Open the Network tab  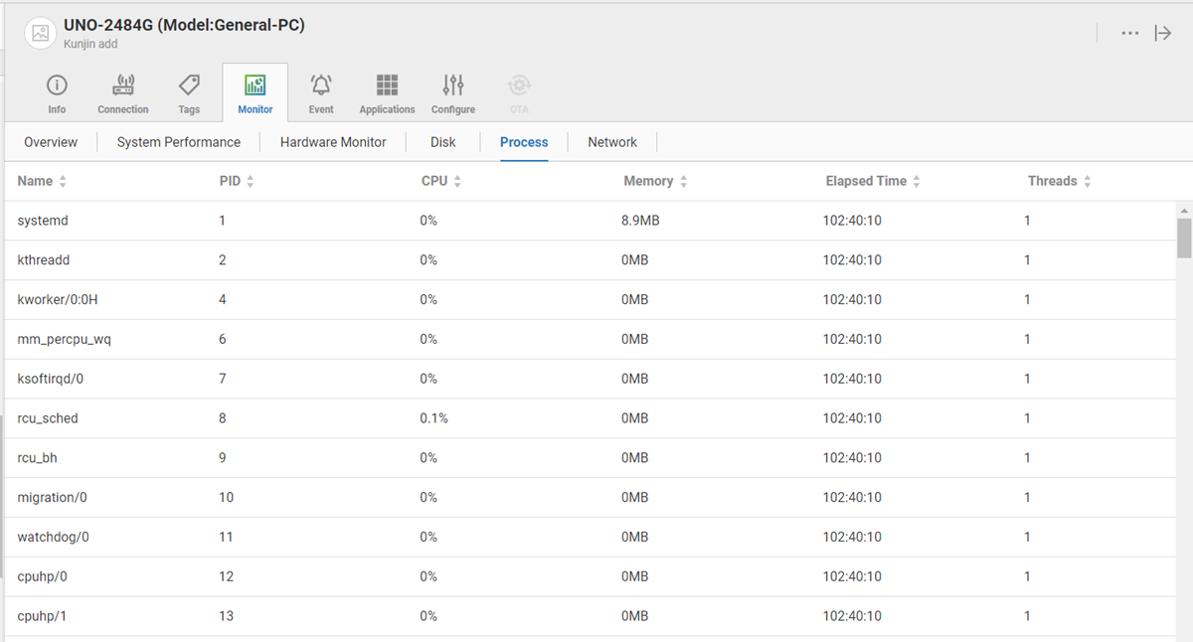click(612, 142)
